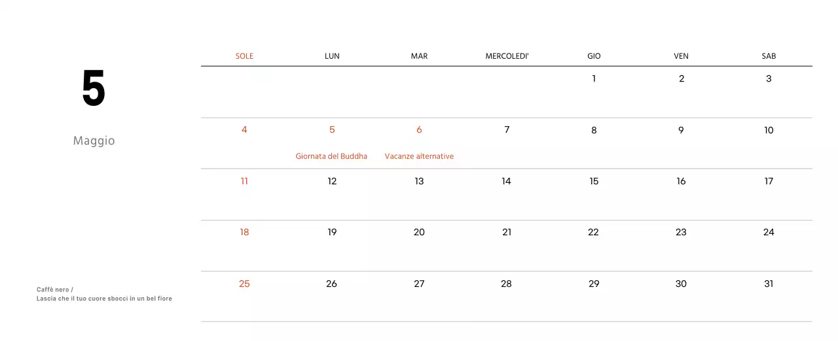The width and height of the screenshot is (838, 341).
Task: Select the red Sunday date 25
Action: 244,284
